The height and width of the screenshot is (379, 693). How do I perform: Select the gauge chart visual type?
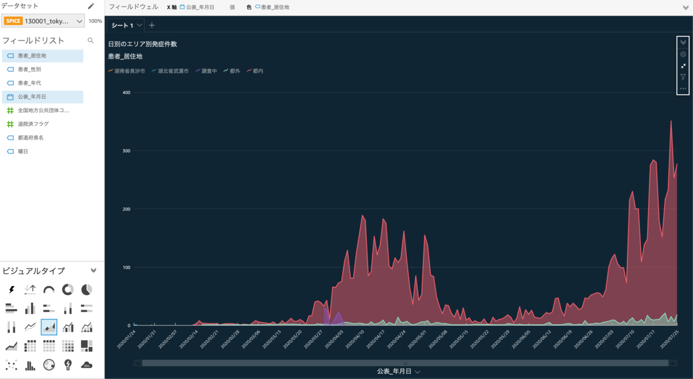[x=49, y=289]
